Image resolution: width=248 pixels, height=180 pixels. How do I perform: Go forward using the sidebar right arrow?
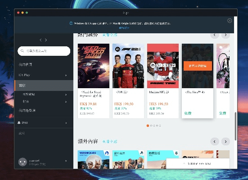coord(46,40)
